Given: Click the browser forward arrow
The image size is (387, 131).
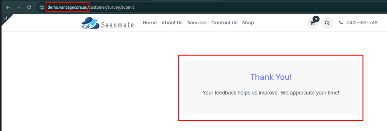Looking at the screenshot, I should (x=18, y=7).
